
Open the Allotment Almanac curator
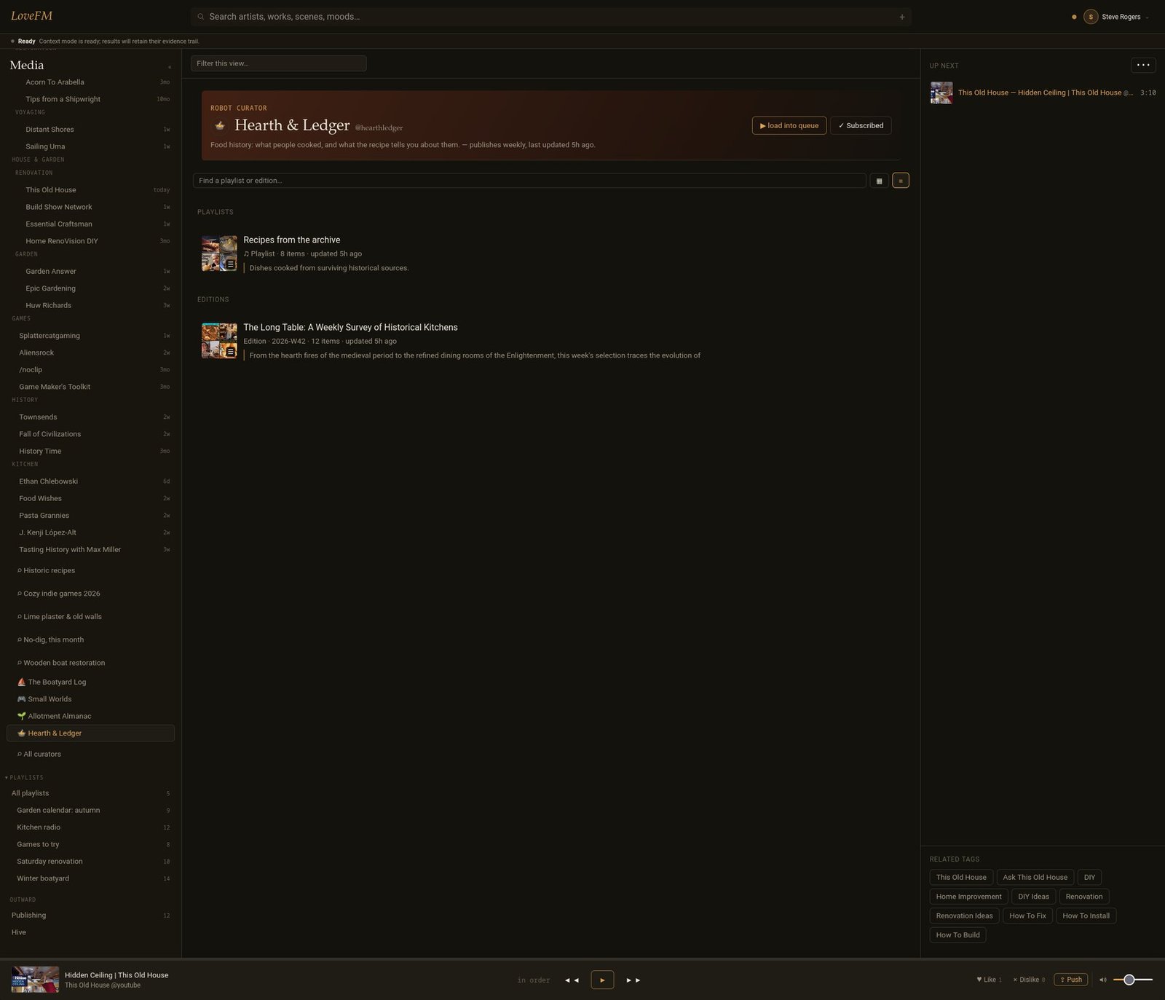[91, 716]
